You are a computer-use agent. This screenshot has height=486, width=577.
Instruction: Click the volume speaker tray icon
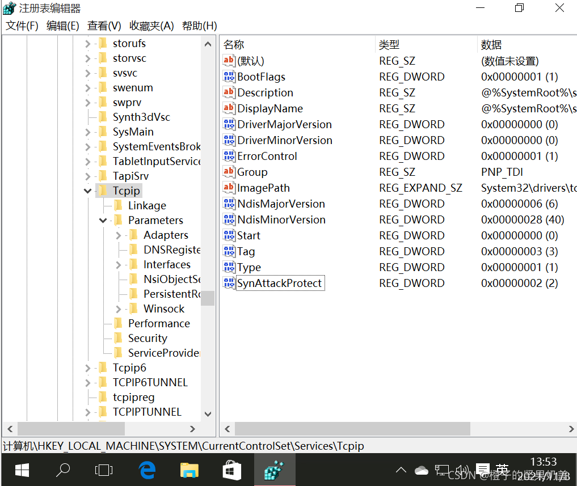pyautogui.click(x=462, y=470)
